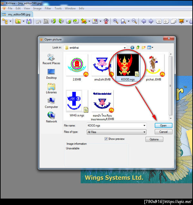Viewport: 193px width, 205px height.
Task: Click the Open button
Action: tap(163, 126)
